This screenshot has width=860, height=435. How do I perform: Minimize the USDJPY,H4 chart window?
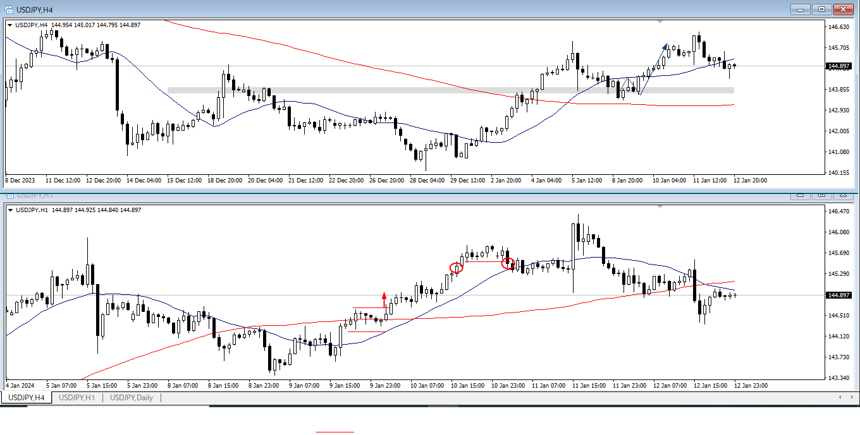801,9
